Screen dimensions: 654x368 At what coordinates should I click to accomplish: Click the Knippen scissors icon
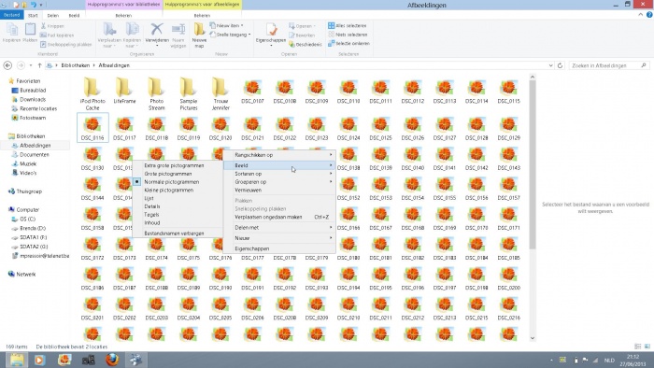coord(43,26)
